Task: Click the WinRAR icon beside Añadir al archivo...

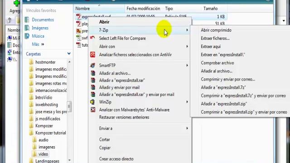Action: click(93, 73)
